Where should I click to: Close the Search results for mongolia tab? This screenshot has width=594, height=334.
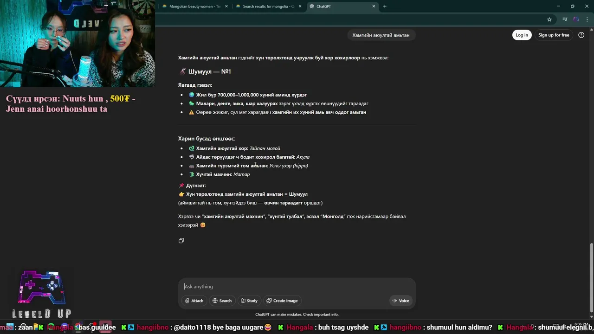[300, 6]
